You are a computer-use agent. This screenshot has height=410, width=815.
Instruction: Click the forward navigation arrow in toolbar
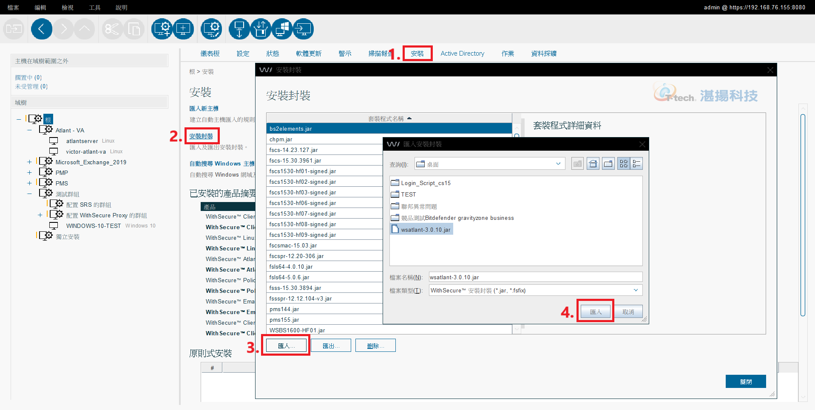(63, 29)
